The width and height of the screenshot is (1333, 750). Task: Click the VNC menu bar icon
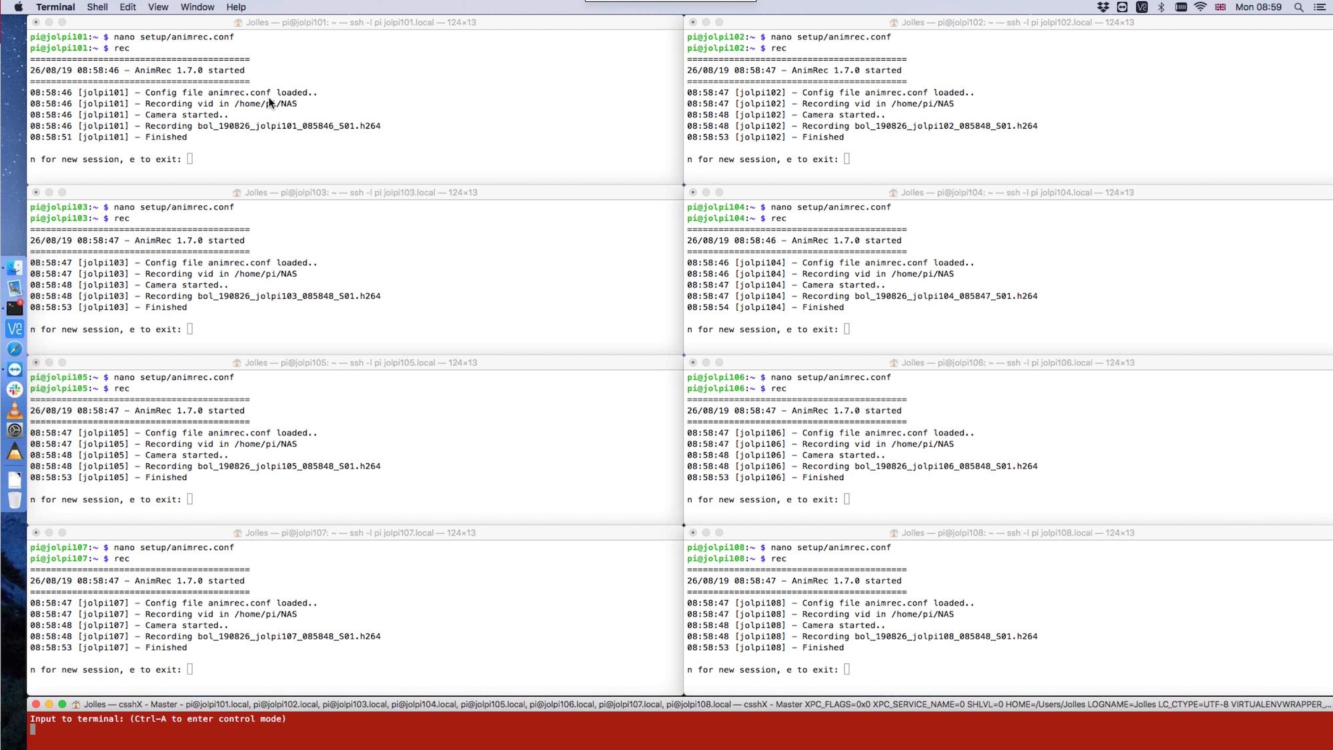(1142, 7)
